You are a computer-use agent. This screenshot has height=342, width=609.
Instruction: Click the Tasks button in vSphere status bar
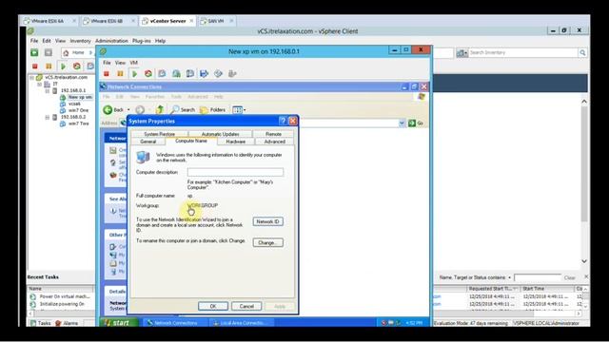pos(41,323)
